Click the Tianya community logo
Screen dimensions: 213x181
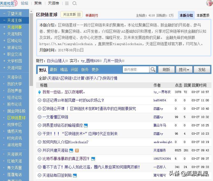(9, 3)
